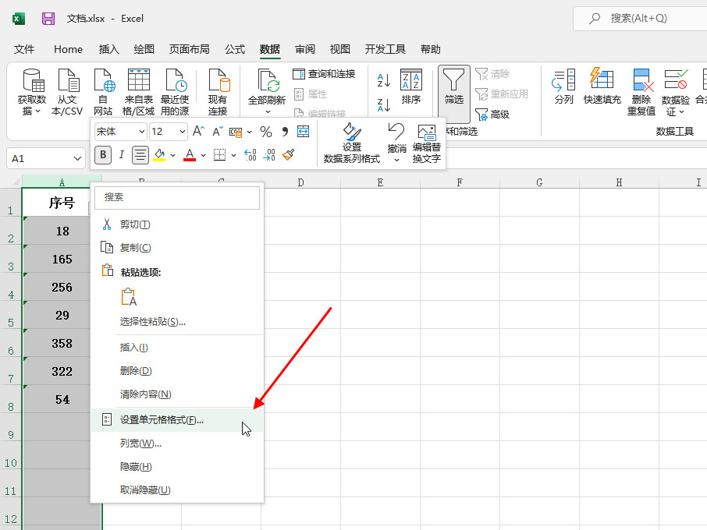Click Data Validation (数据验证) icon
Viewport: 707px width, 530px height.
[676, 79]
